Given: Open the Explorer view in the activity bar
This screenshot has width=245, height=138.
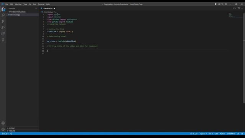Looking at the screenshot, I should coord(3,9).
